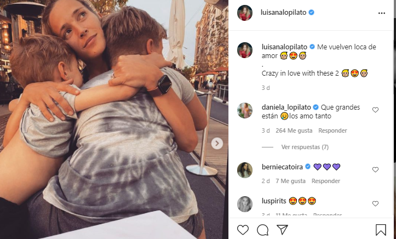The width and height of the screenshot is (396, 239).
Task: Like luspirits' comment heart
Action: point(375,203)
